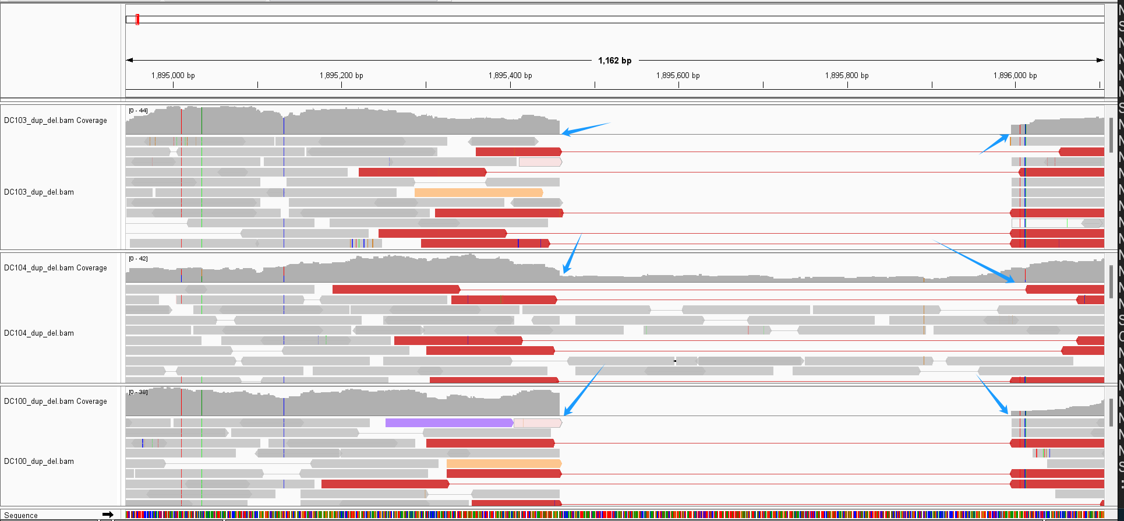Click the 1,895,400 bp ruler label
Viewport: 1124px width, 521px height.
click(510, 76)
